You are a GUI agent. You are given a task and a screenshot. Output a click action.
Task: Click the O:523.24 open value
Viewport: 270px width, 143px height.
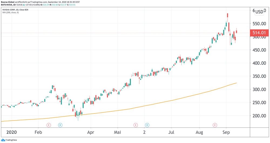(45, 5)
